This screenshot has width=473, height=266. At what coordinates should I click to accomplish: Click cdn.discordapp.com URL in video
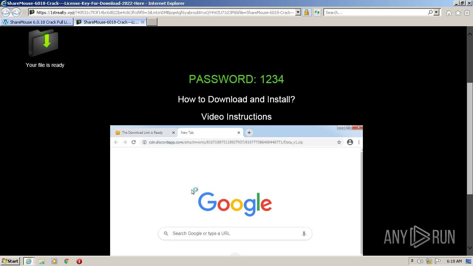226,142
